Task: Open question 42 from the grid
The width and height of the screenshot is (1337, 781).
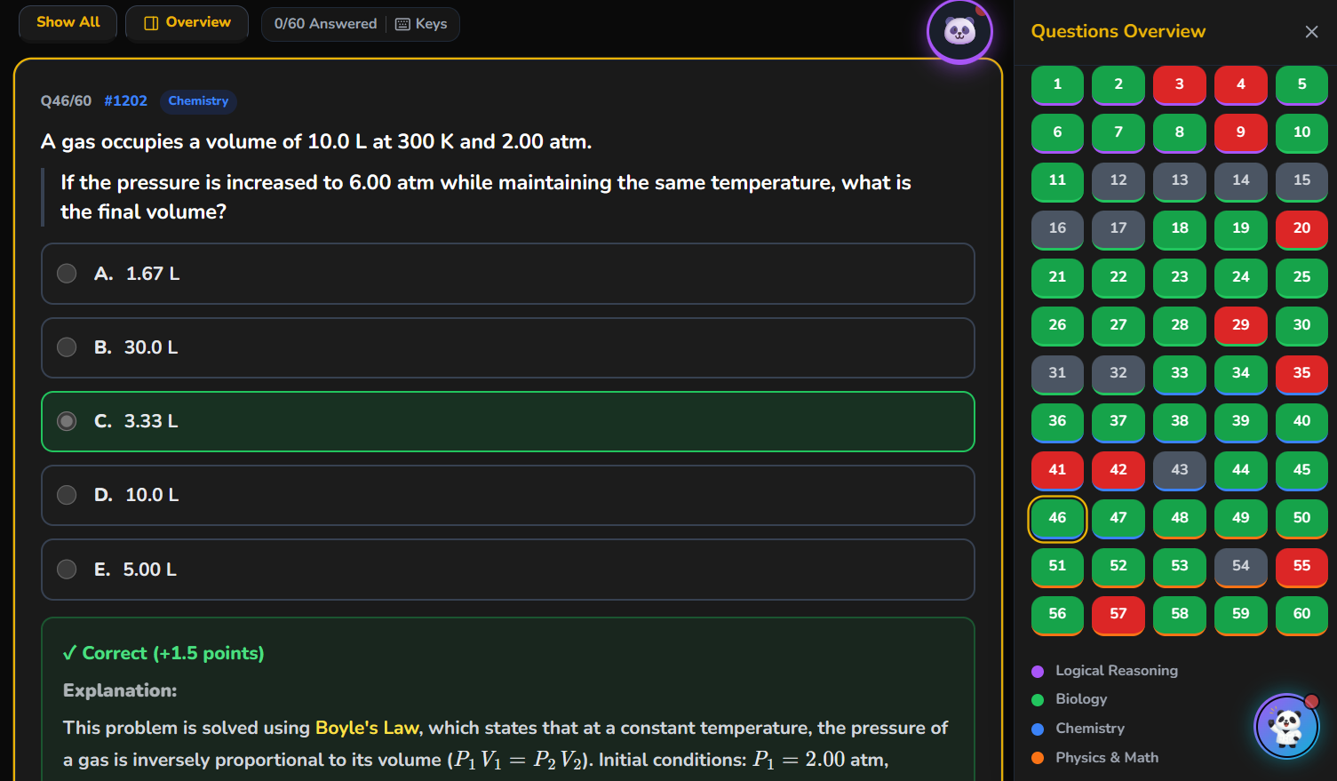Action: click(1118, 470)
